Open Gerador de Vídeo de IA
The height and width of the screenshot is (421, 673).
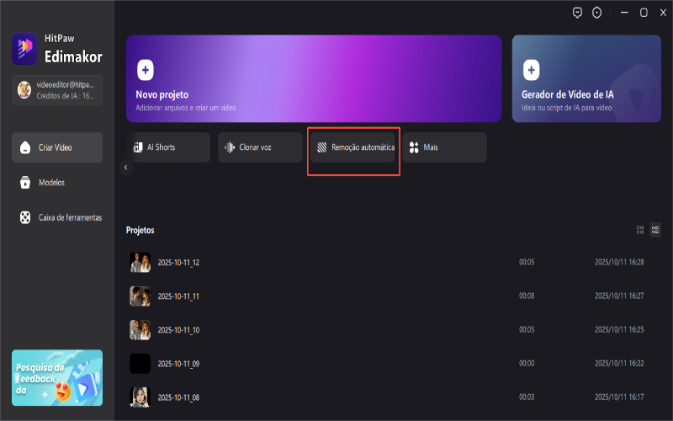pyautogui.click(x=586, y=78)
